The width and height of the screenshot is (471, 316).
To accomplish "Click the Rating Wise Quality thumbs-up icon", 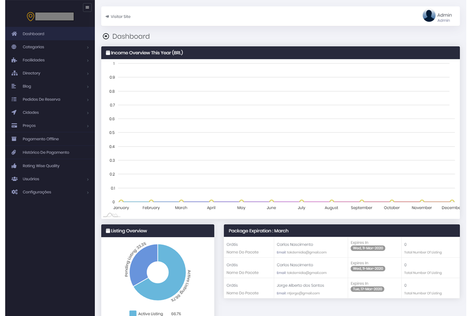I will coord(14,166).
